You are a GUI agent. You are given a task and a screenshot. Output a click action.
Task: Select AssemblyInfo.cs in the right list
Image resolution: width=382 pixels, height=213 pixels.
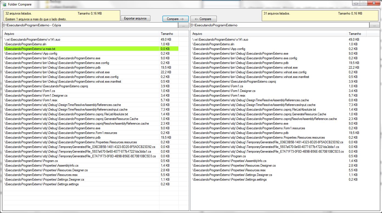pyautogui.click(x=229, y=161)
